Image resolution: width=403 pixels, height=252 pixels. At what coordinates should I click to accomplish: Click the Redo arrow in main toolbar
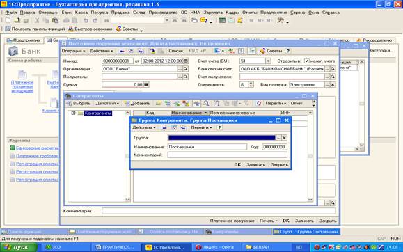tap(95, 21)
